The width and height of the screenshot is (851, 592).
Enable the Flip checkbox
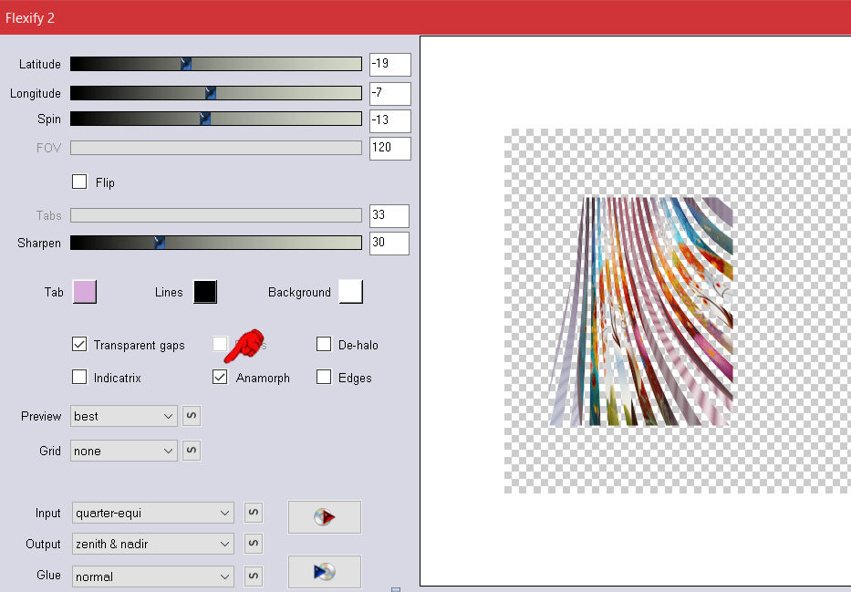pyautogui.click(x=79, y=182)
